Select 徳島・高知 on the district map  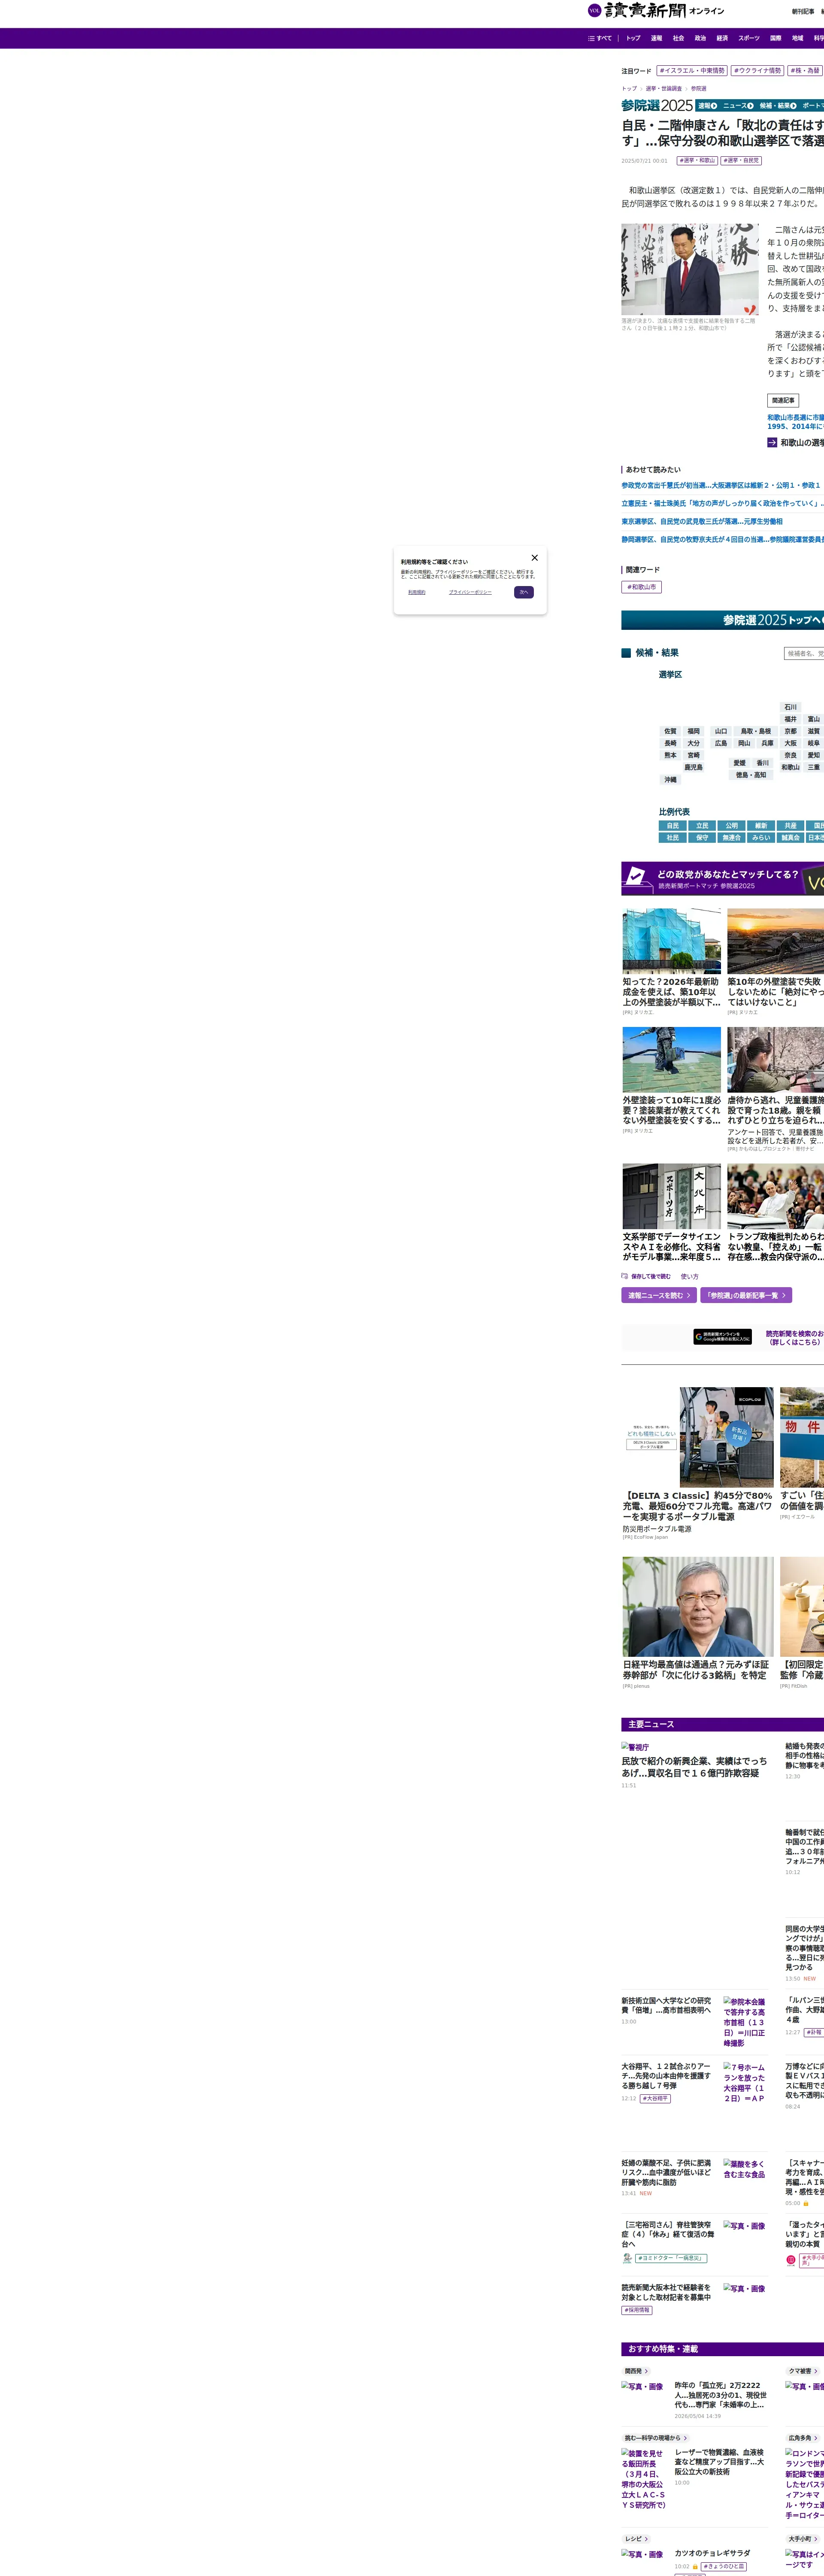[x=751, y=775]
